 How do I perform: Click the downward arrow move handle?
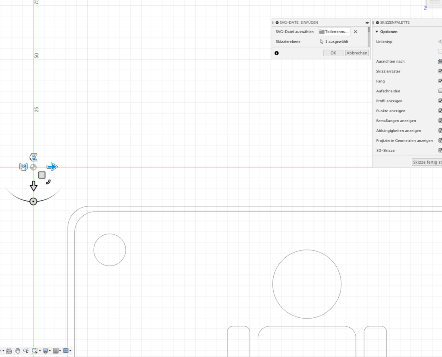pyautogui.click(x=33, y=186)
